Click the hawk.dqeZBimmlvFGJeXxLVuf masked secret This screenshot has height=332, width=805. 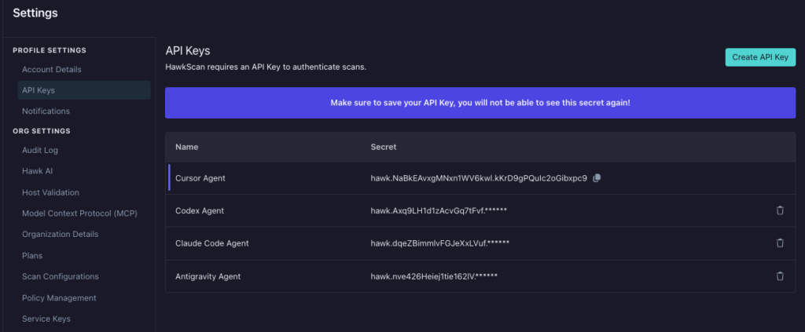[440, 243]
